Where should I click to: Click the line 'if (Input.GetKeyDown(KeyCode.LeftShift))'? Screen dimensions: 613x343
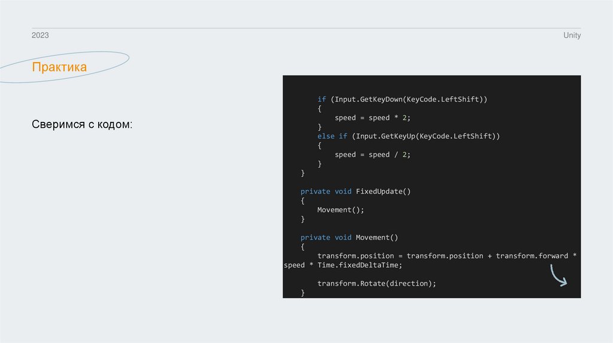tap(402, 99)
